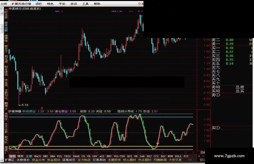Screen dimensions: 254x164
Task: Switch indicator to PSY
Action: (186, 156)
